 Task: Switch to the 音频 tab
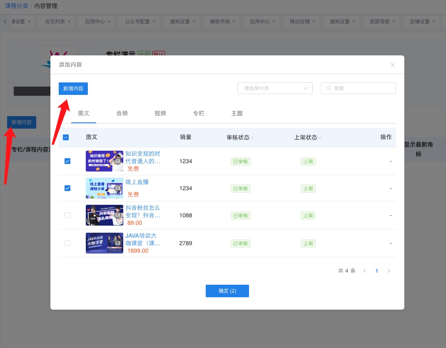pos(122,113)
